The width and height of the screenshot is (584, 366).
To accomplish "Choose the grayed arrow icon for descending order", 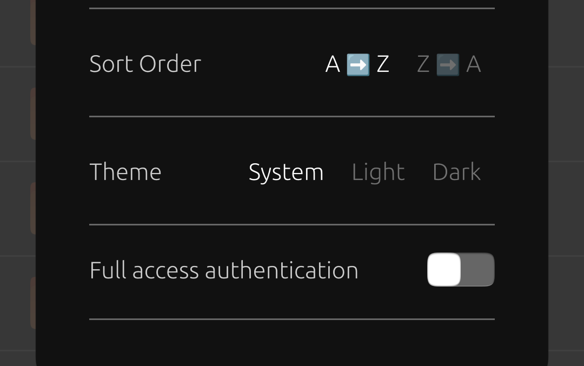I will [x=448, y=64].
